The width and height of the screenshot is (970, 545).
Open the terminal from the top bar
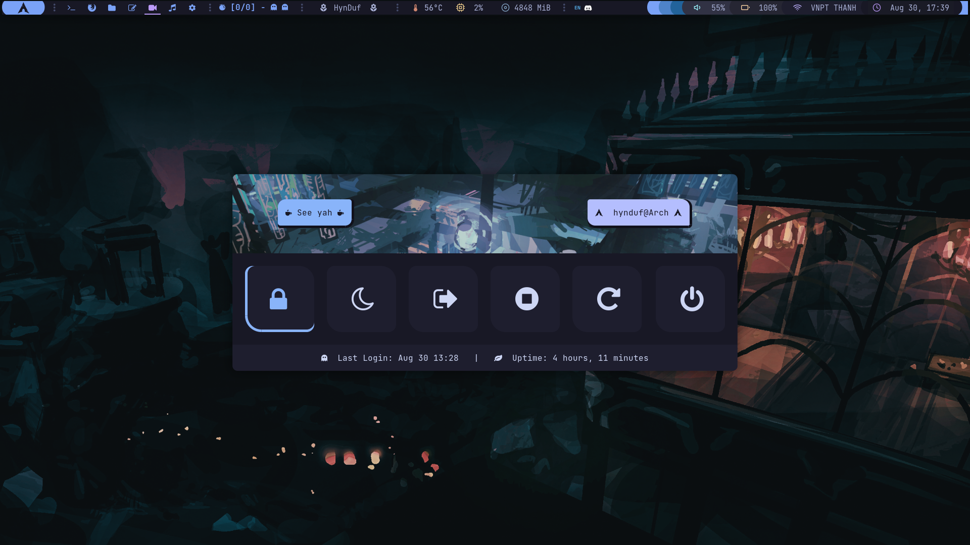tap(71, 8)
